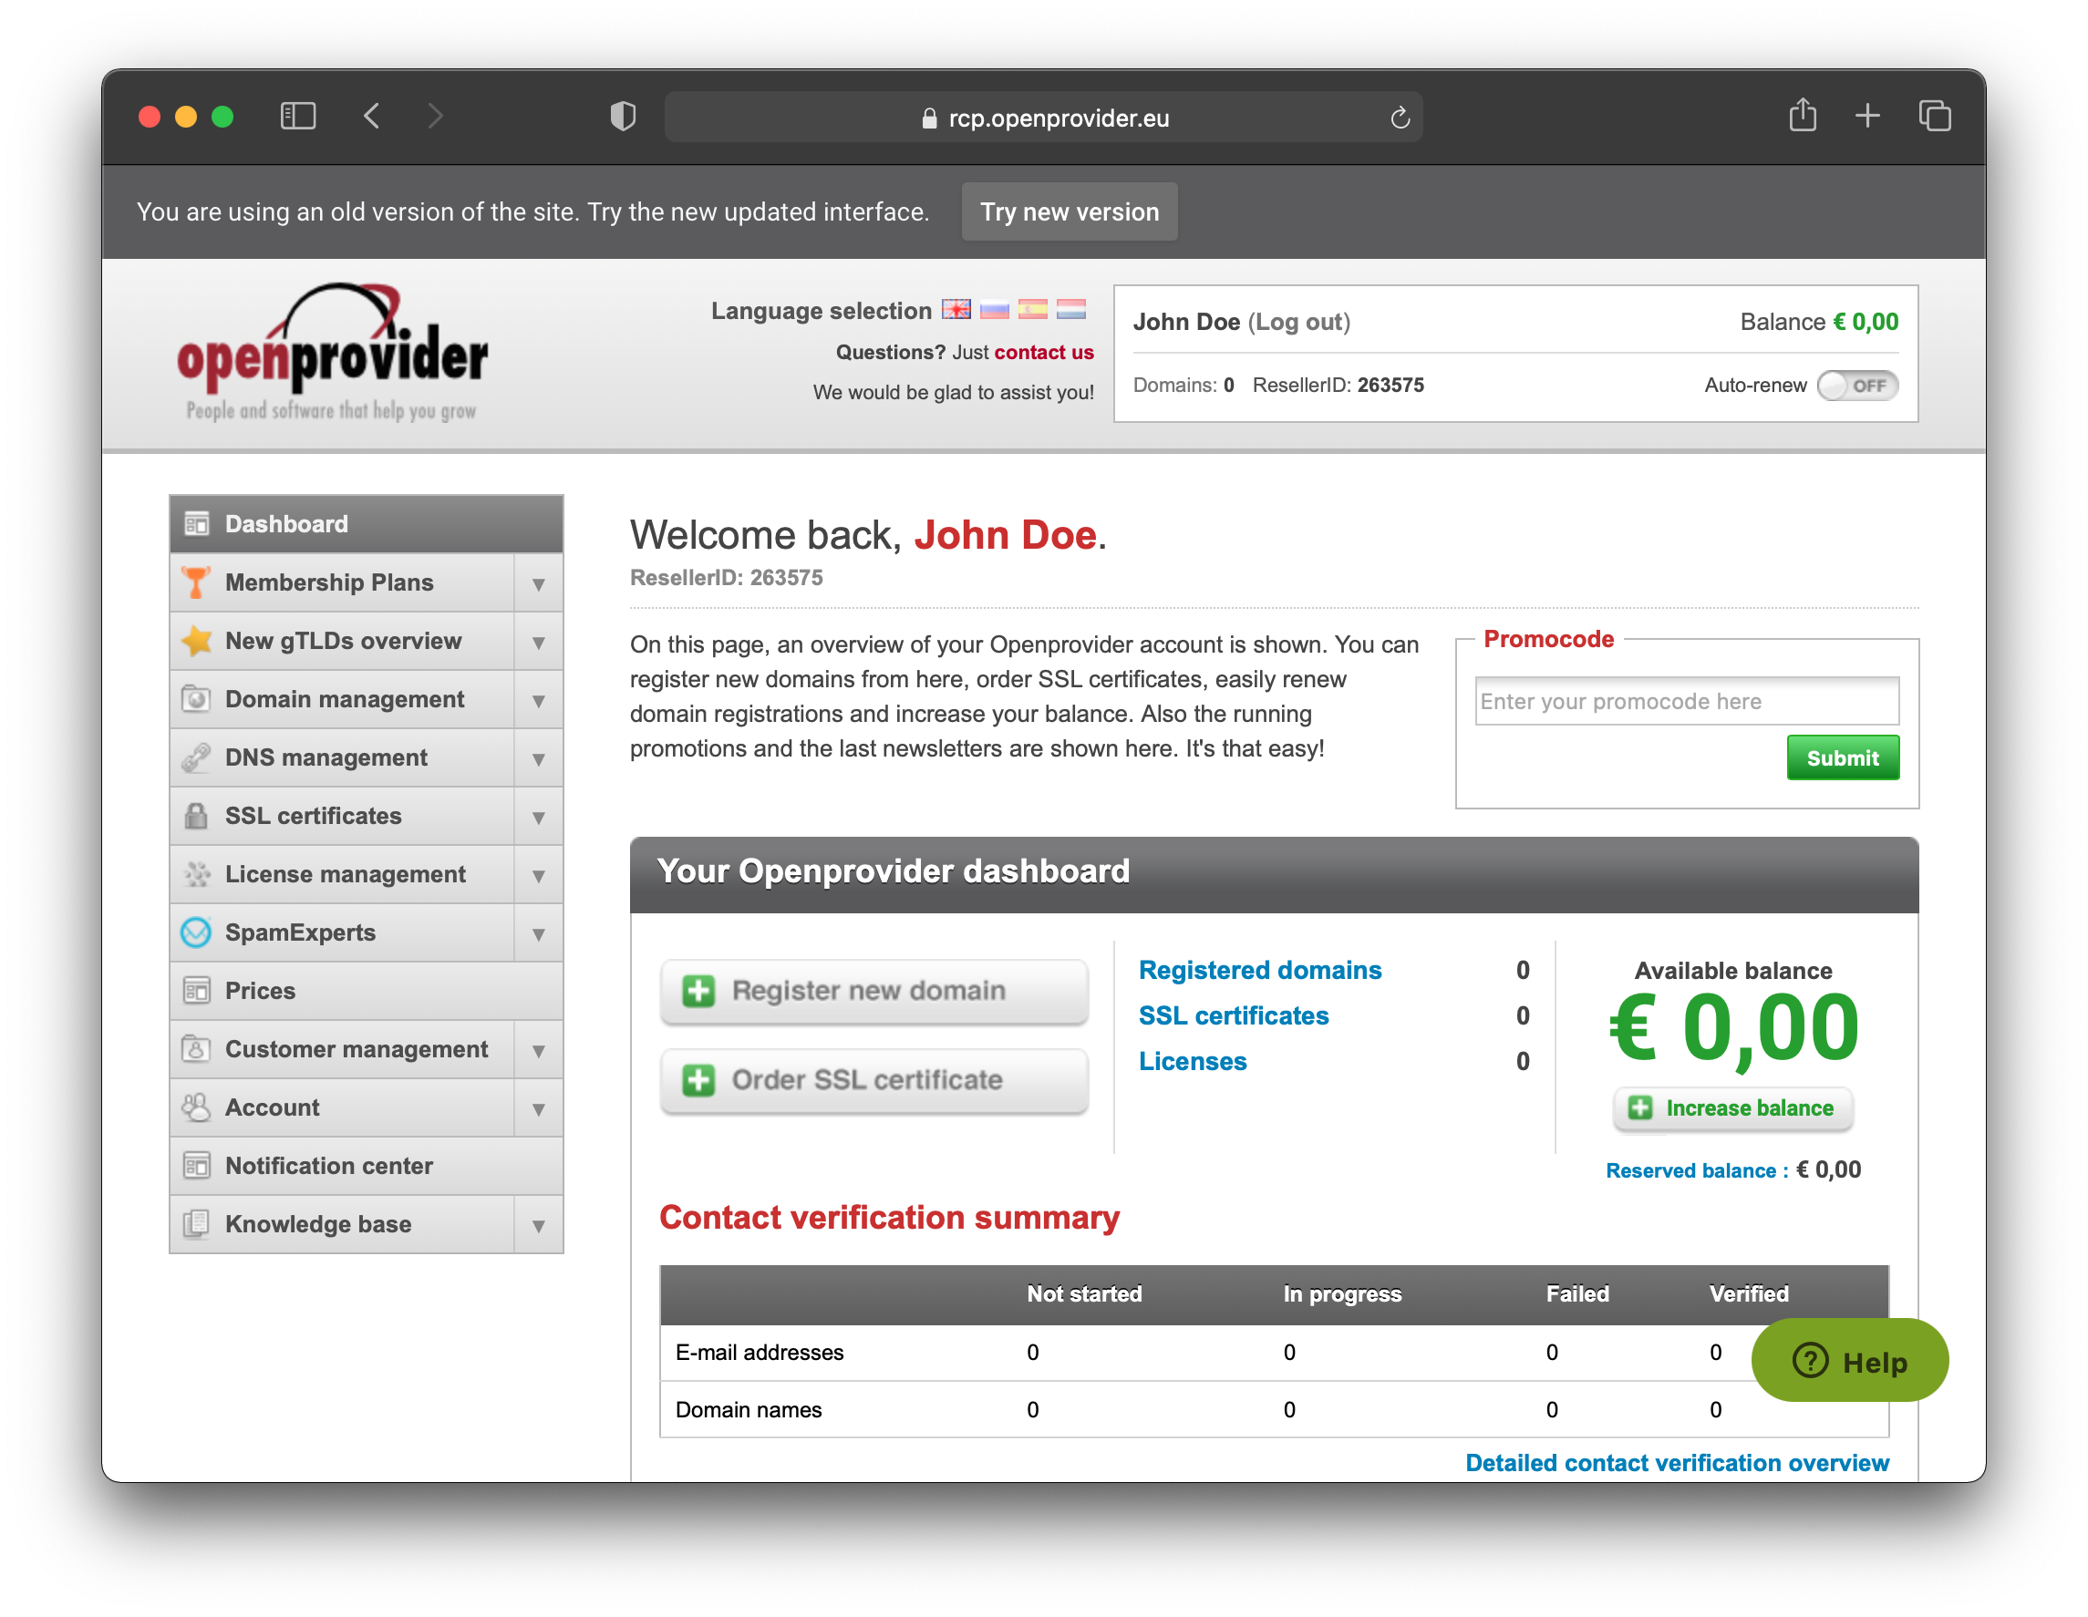Viewport: 2088px width, 1617px height.
Task: Show the tab overview icon
Action: click(1934, 117)
